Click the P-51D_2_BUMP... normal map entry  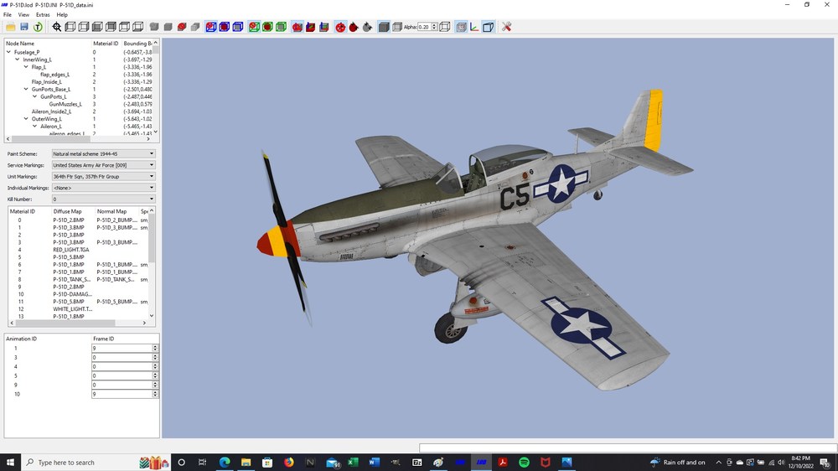click(116, 220)
